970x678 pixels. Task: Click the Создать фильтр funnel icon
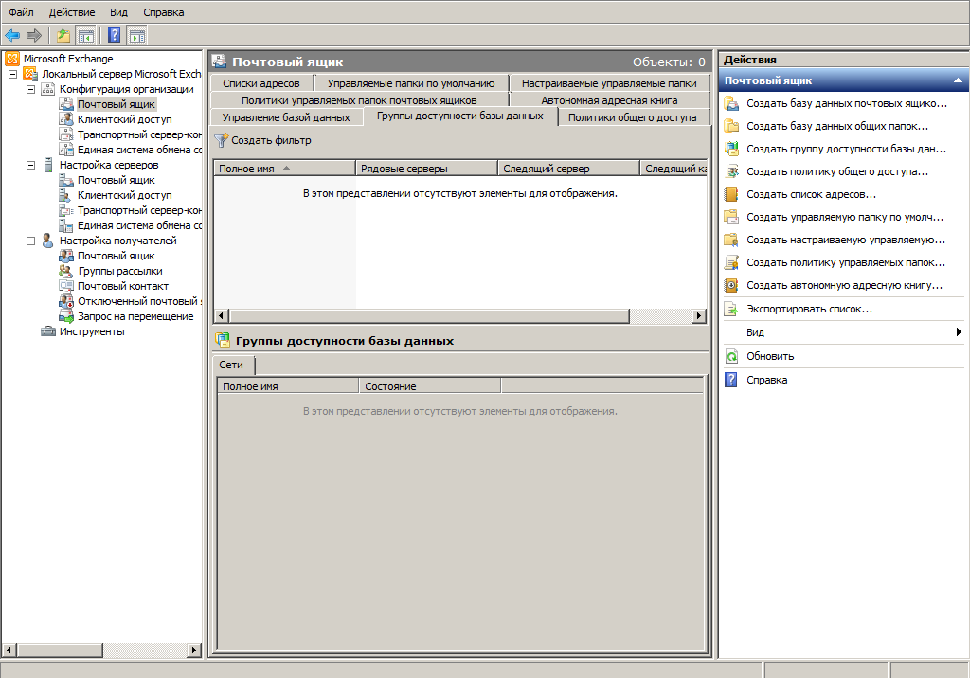tap(221, 140)
